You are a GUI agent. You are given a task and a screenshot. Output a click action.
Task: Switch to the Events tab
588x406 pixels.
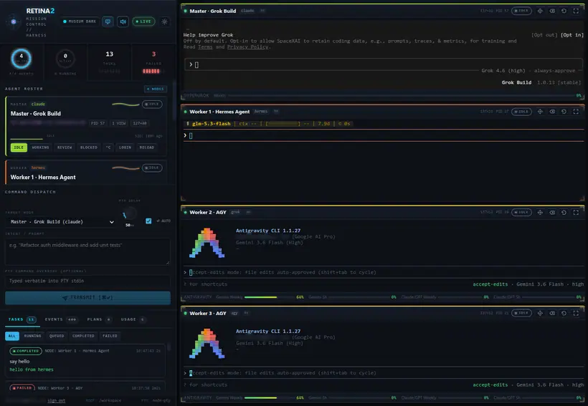[61, 319]
